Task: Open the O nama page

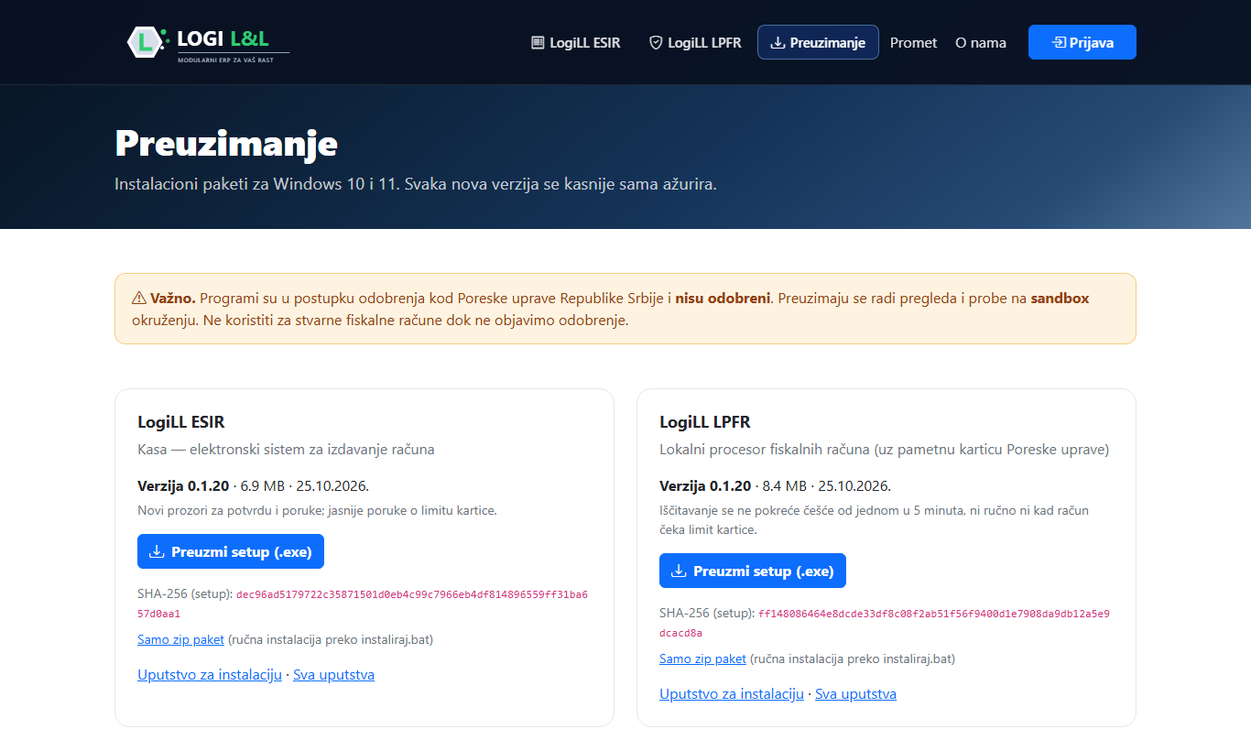Action: (x=981, y=42)
